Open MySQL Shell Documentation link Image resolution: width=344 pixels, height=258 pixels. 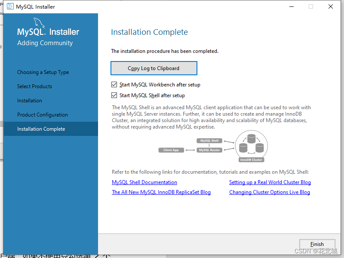(x=144, y=182)
